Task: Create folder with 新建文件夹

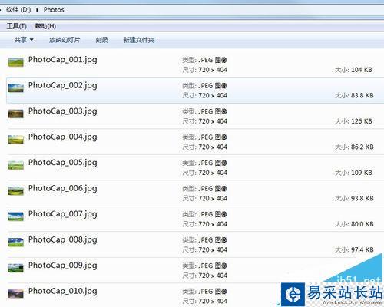Action: tap(139, 40)
